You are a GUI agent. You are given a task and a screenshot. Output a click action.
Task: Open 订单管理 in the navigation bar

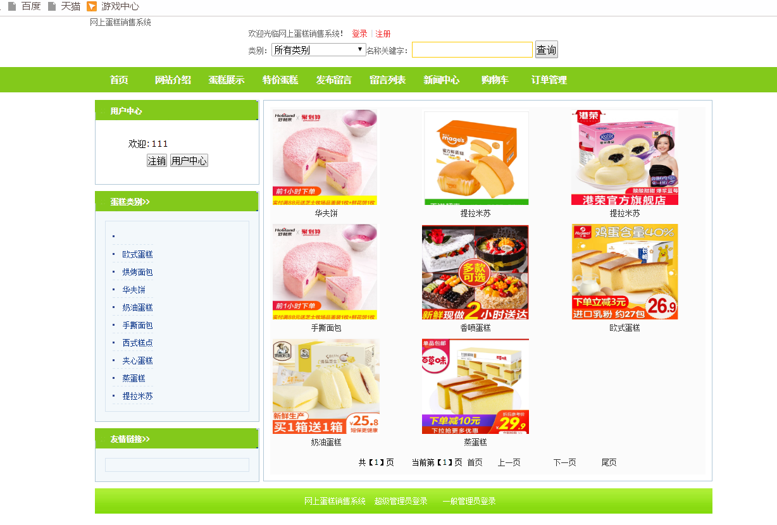coord(549,80)
